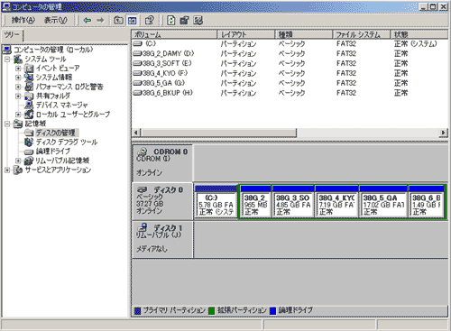Select the 38G_5_GA 17.02 GB partition block
The image size is (451, 331).
tap(383, 201)
